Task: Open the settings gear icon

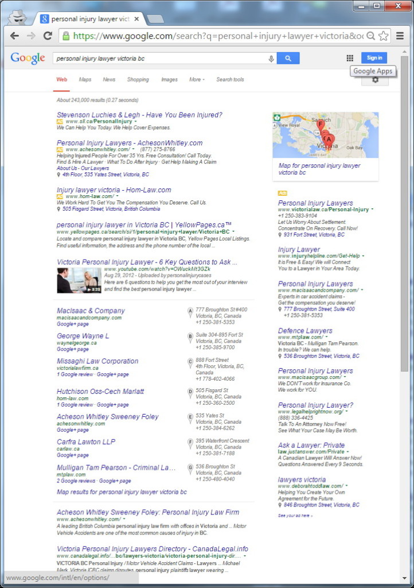Action: [375, 80]
